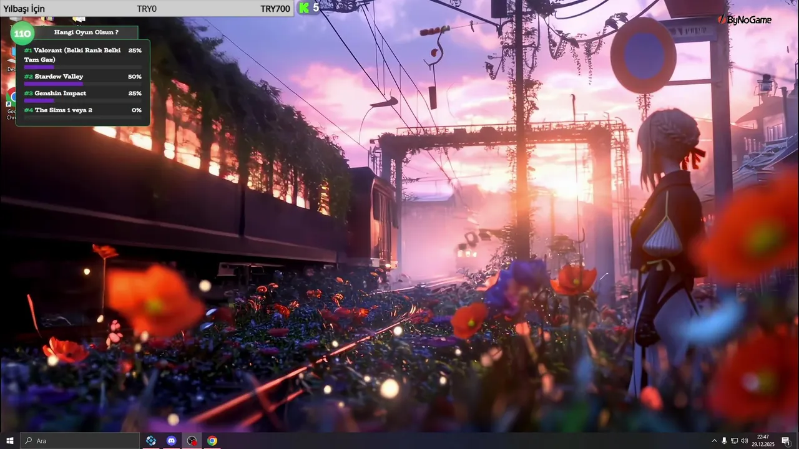Click the Hangi Oyun Olsun poll title
The width and height of the screenshot is (799, 449).
[86, 32]
